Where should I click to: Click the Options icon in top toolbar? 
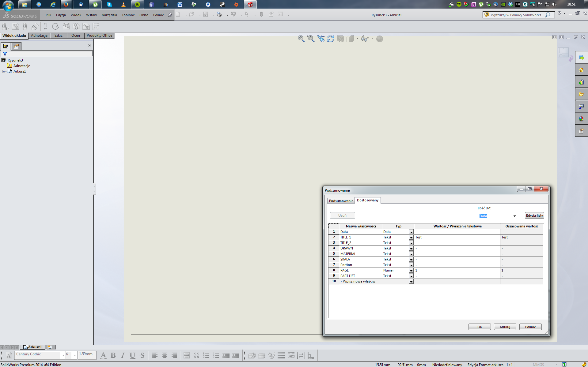[x=280, y=14]
